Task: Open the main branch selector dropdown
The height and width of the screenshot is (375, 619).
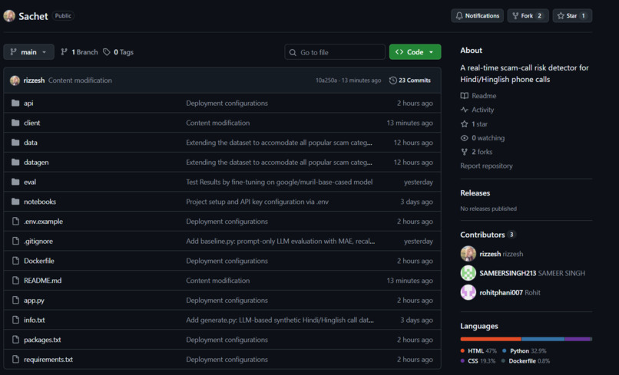Action: click(28, 52)
